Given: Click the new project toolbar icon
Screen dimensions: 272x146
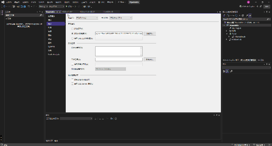Looking at the screenshot, I should point(14,6).
